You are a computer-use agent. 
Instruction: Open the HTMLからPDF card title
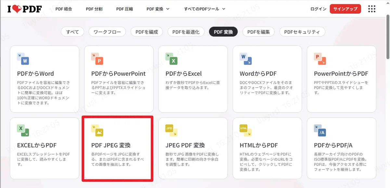259,145
